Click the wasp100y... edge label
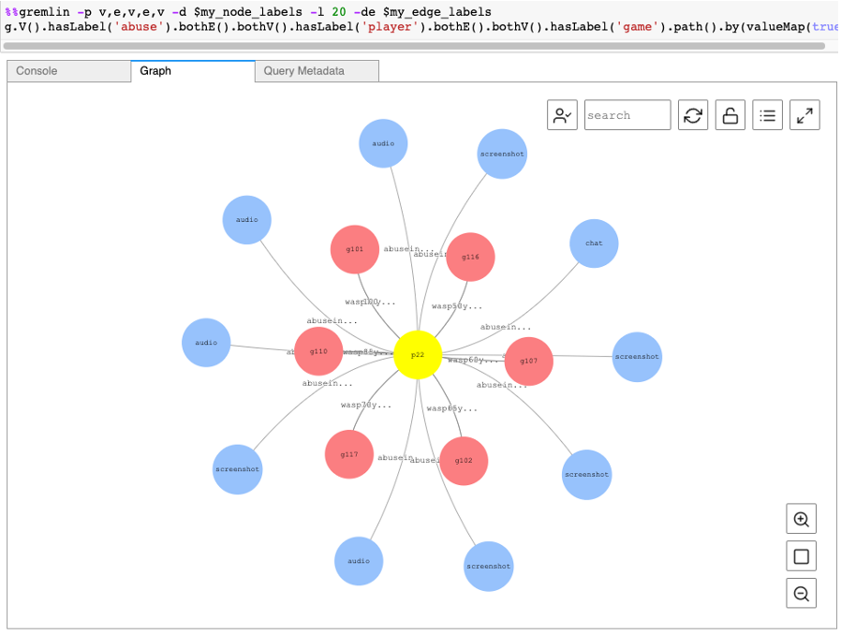The image size is (841, 635). [x=370, y=302]
